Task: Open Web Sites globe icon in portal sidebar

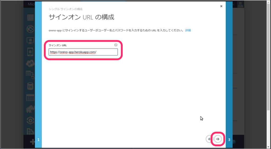Action: point(30,29)
